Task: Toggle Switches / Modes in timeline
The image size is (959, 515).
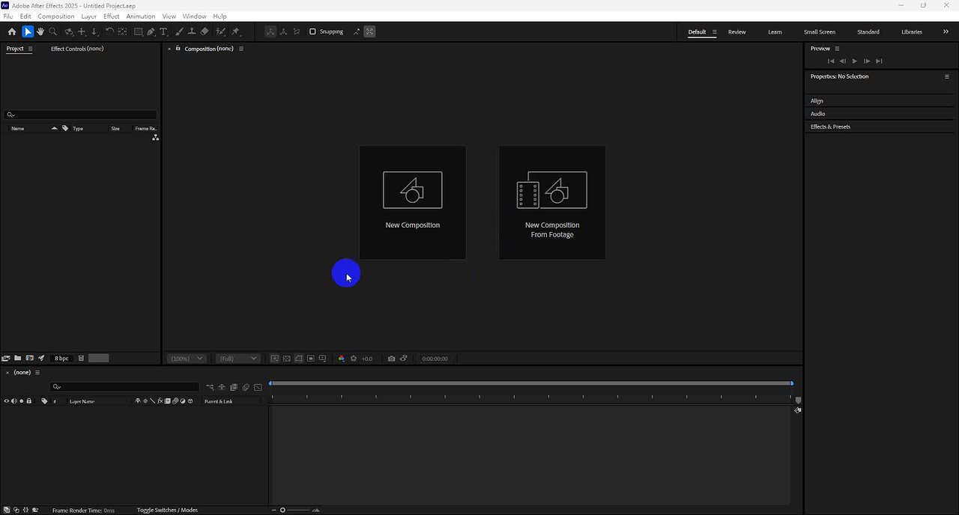Action: pyautogui.click(x=167, y=510)
